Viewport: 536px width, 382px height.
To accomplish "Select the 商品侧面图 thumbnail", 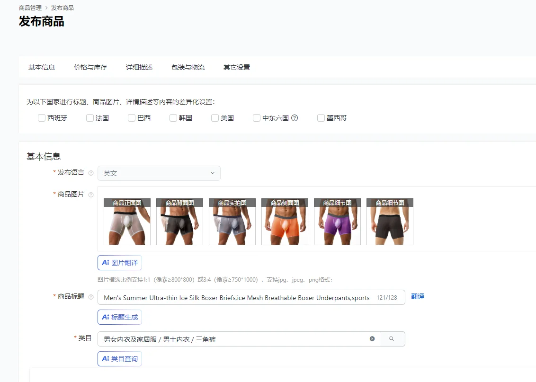I will [285, 222].
